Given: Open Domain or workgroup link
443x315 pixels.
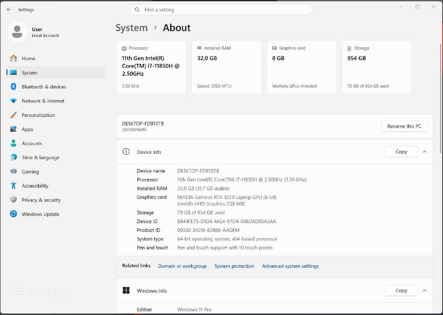Looking at the screenshot, I should (182, 266).
